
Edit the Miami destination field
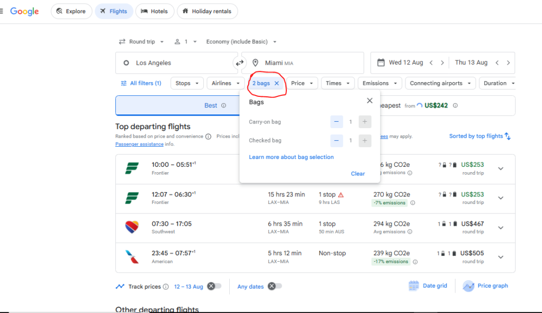(x=303, y=63)
